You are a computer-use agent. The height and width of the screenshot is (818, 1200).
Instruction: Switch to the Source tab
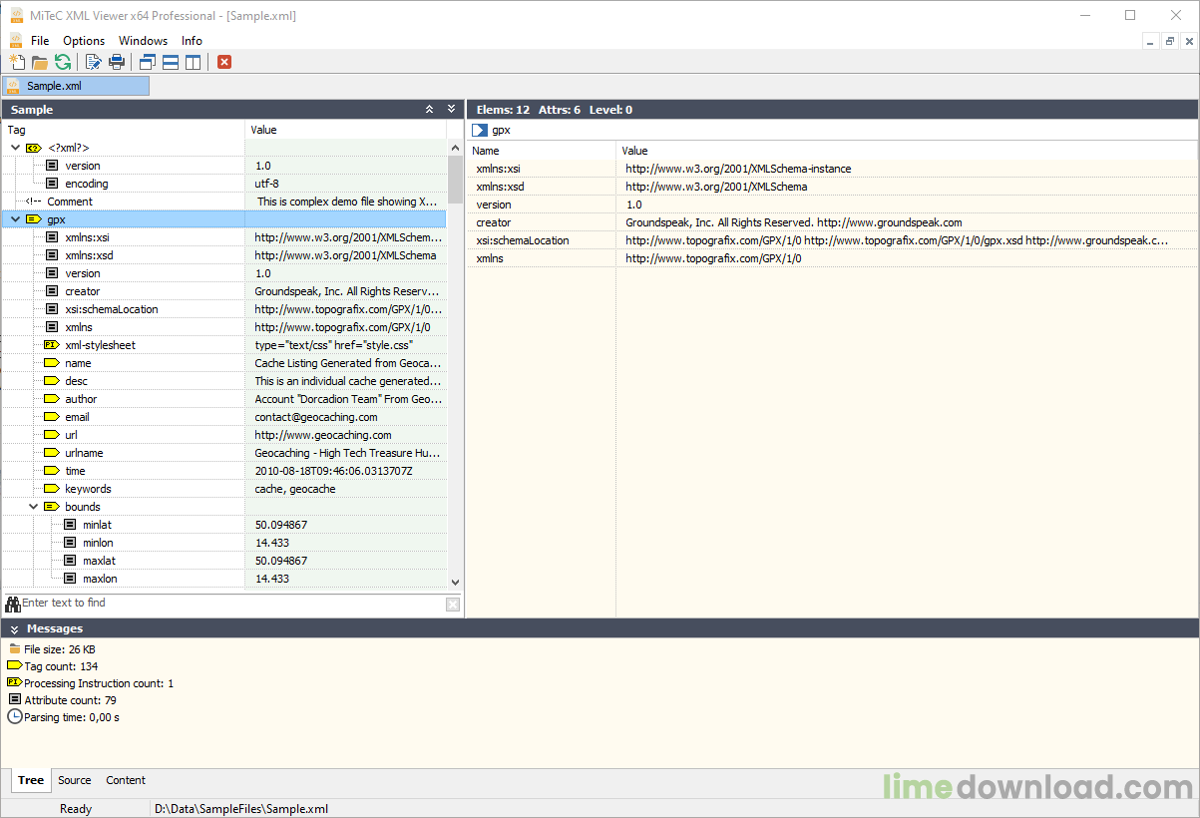[x=74, y=780]
